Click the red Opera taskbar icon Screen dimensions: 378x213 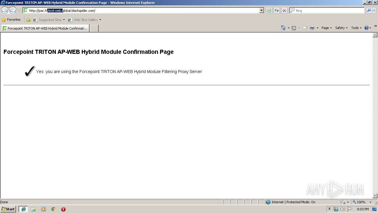tap(63, 209)
